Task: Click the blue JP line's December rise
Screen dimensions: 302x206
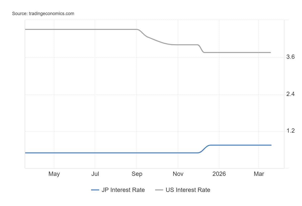Action: point(204,148)
